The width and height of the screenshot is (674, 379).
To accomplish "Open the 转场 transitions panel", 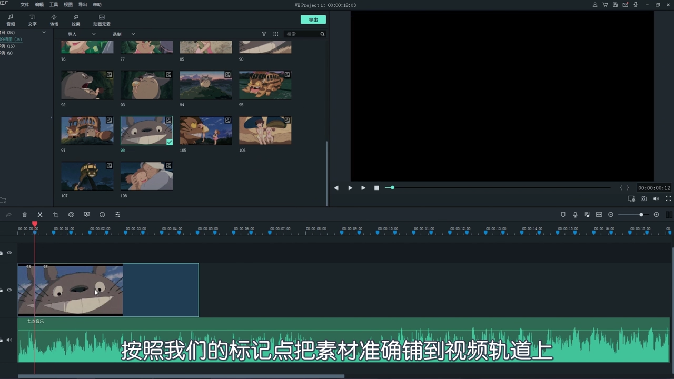I will click(54, 20).
